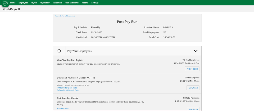
Task: Click $ 187,615.36 Total Net Wages text
Action: coord(187,101)
